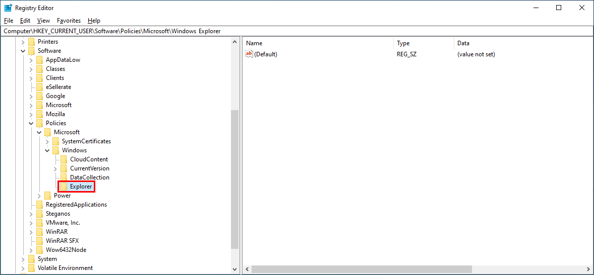Select the (Default) value name
Viewport: 594px width, 275px height.
point(266,54)
